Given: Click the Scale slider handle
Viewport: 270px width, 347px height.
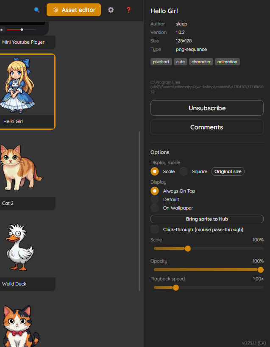Looking at the screenshot, I should tap(187, 249).
